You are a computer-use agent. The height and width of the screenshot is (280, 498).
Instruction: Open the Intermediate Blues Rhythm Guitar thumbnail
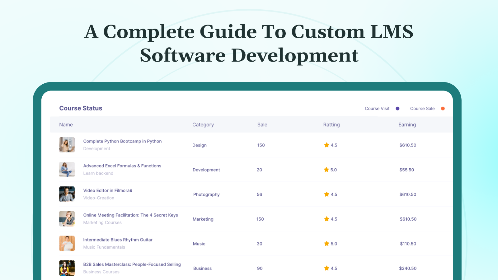tap(67, 243)
